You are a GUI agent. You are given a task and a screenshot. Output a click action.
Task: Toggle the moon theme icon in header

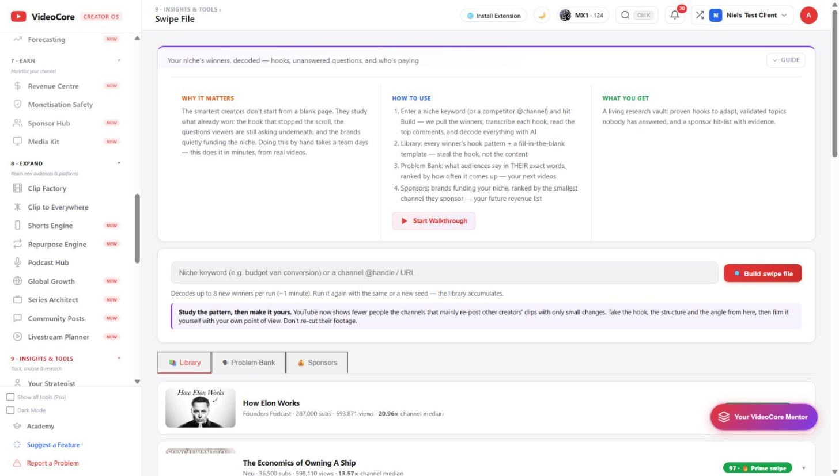click(542, 16)
